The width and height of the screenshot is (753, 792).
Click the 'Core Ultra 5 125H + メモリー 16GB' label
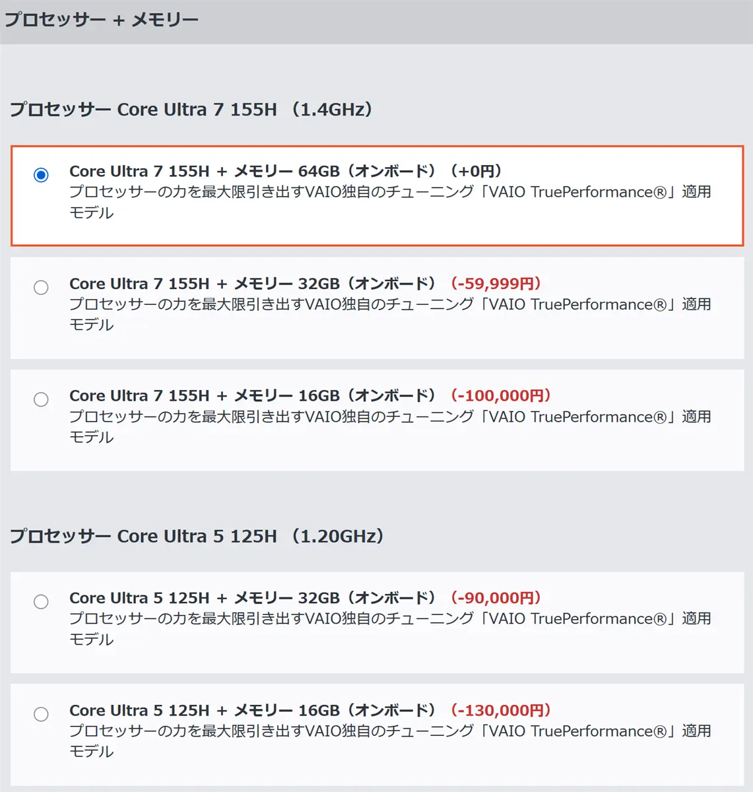[x=252, y=711]
